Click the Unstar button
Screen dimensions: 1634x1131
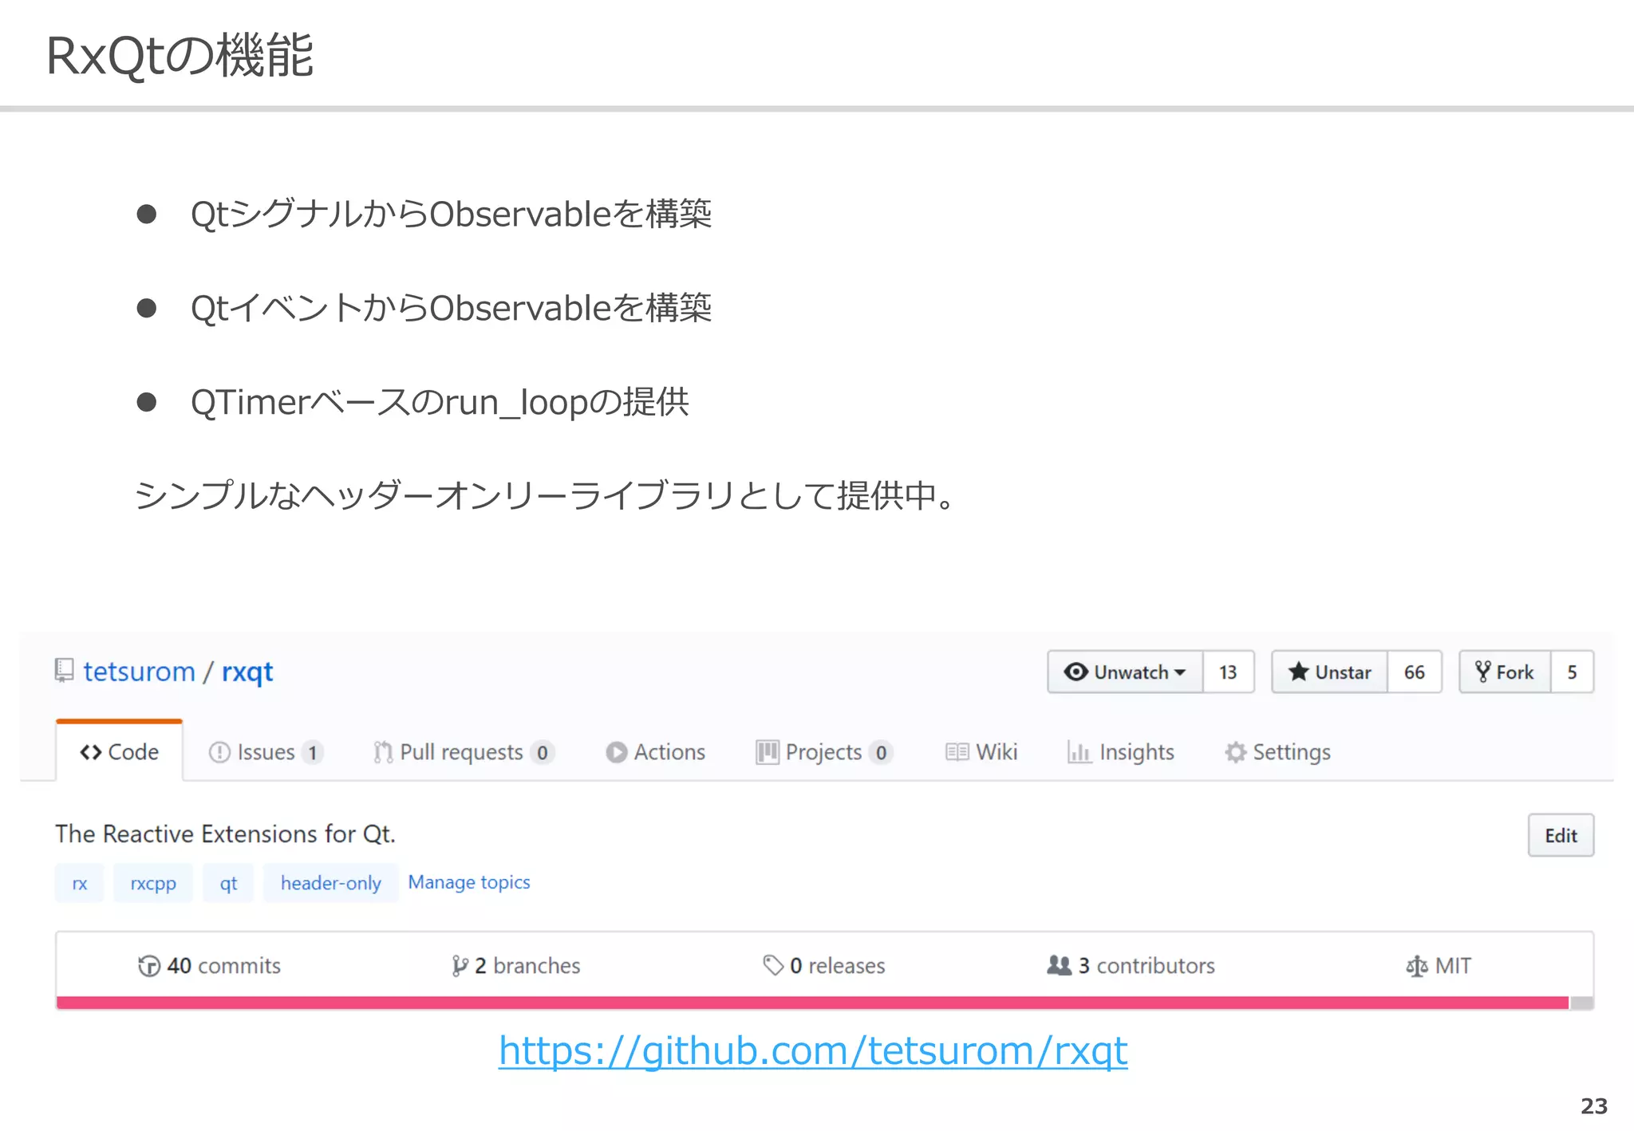[1329, 672]
